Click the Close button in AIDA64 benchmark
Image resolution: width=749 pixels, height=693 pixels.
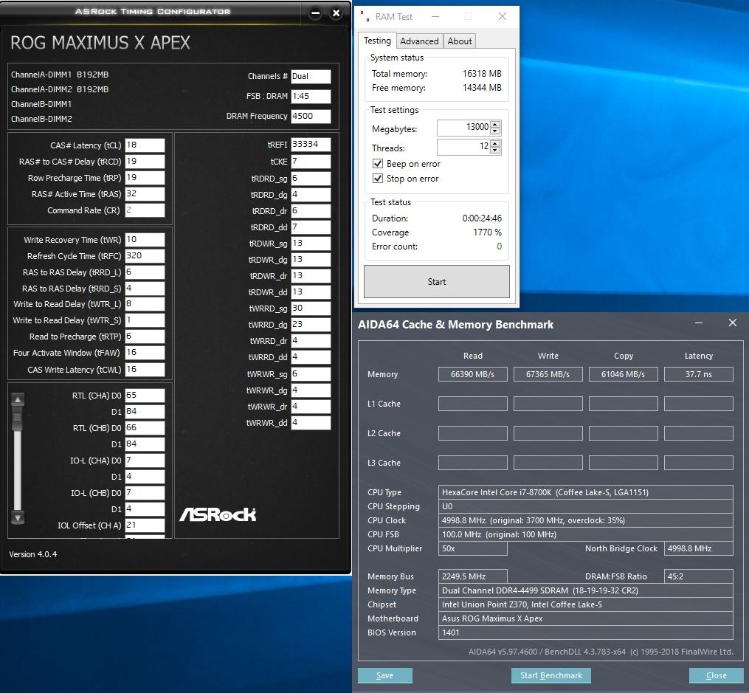tap(716, 675)
